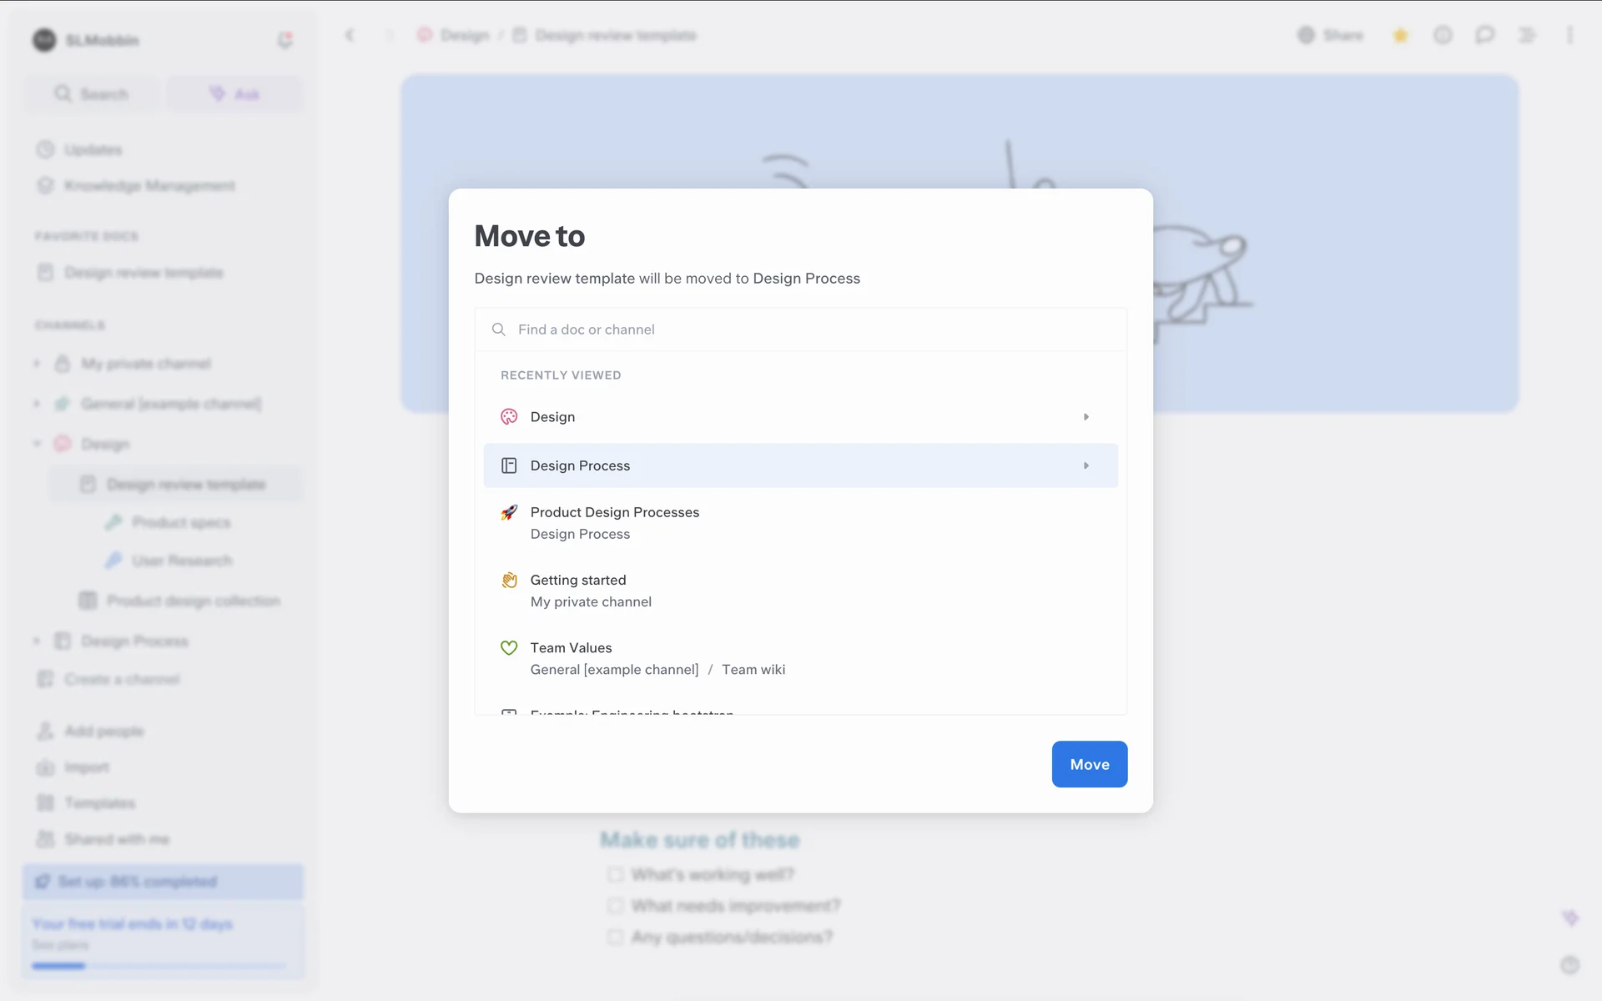The image size is (1602, 1001).
Task: Expand the Design channel arrow in the list
Action: [x=1086, y=417]
